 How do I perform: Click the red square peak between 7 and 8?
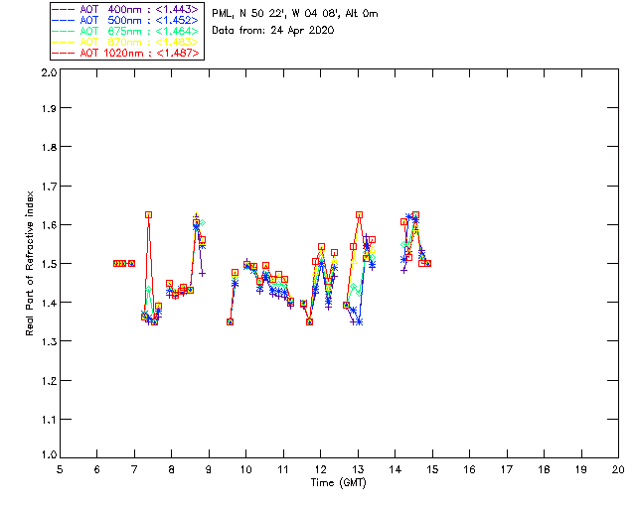[x=148, y=214]
